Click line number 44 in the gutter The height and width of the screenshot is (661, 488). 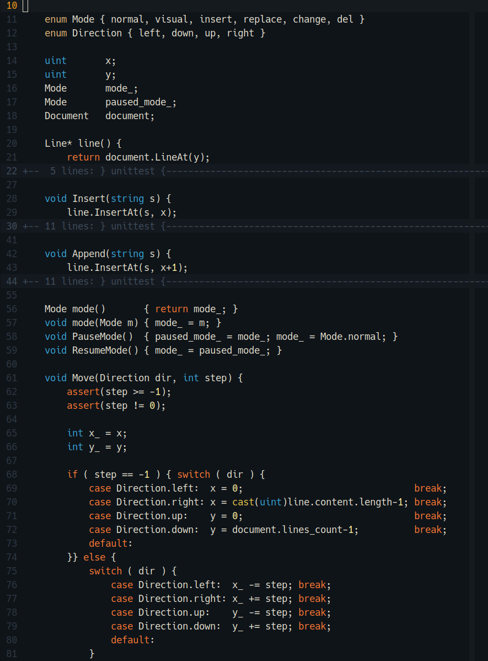click(12, 281)
